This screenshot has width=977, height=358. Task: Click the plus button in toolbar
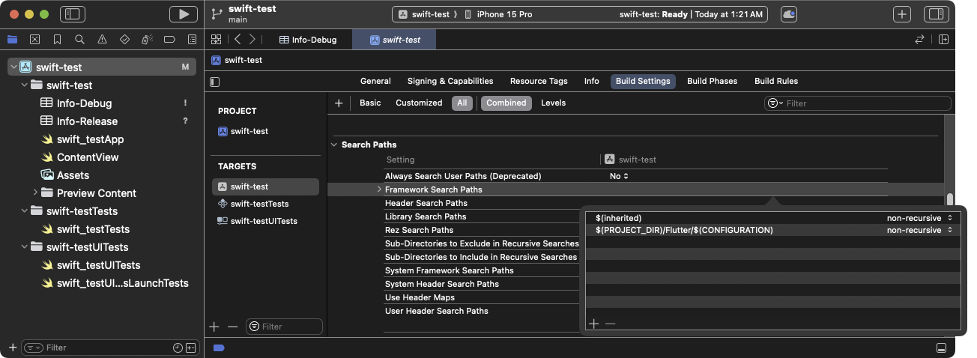pos(902,13)
